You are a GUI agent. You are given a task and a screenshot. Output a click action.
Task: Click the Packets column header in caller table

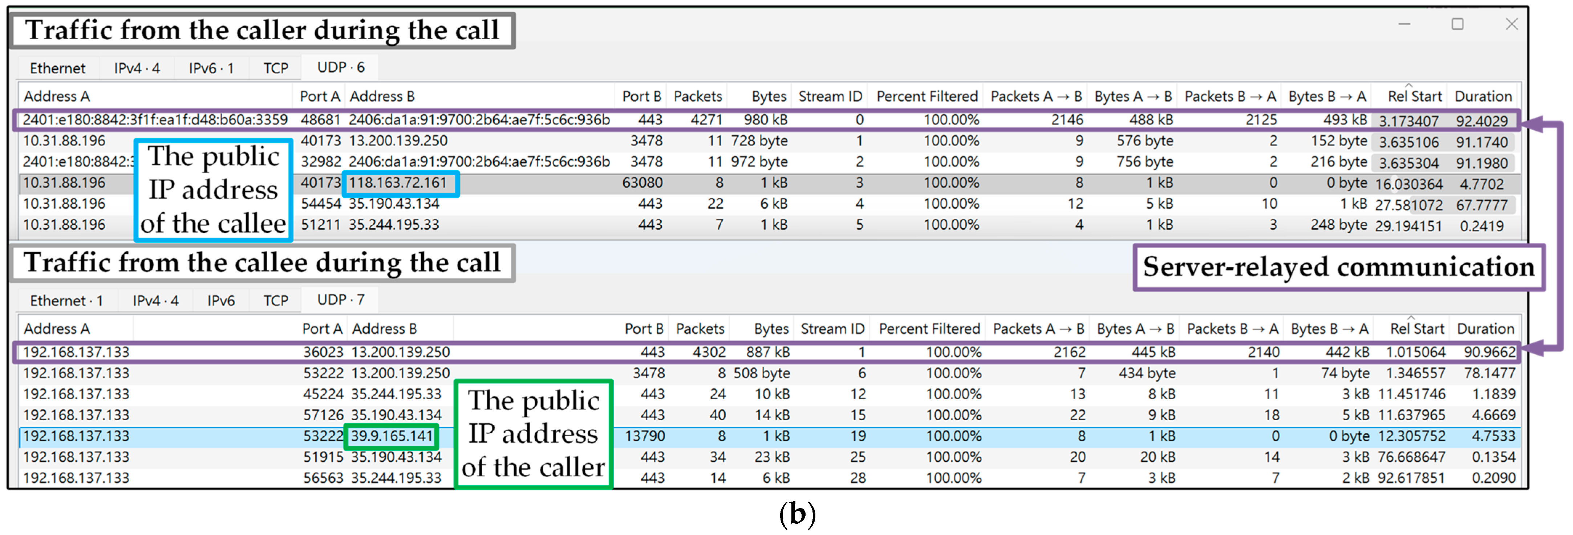(x=697, y=97)
